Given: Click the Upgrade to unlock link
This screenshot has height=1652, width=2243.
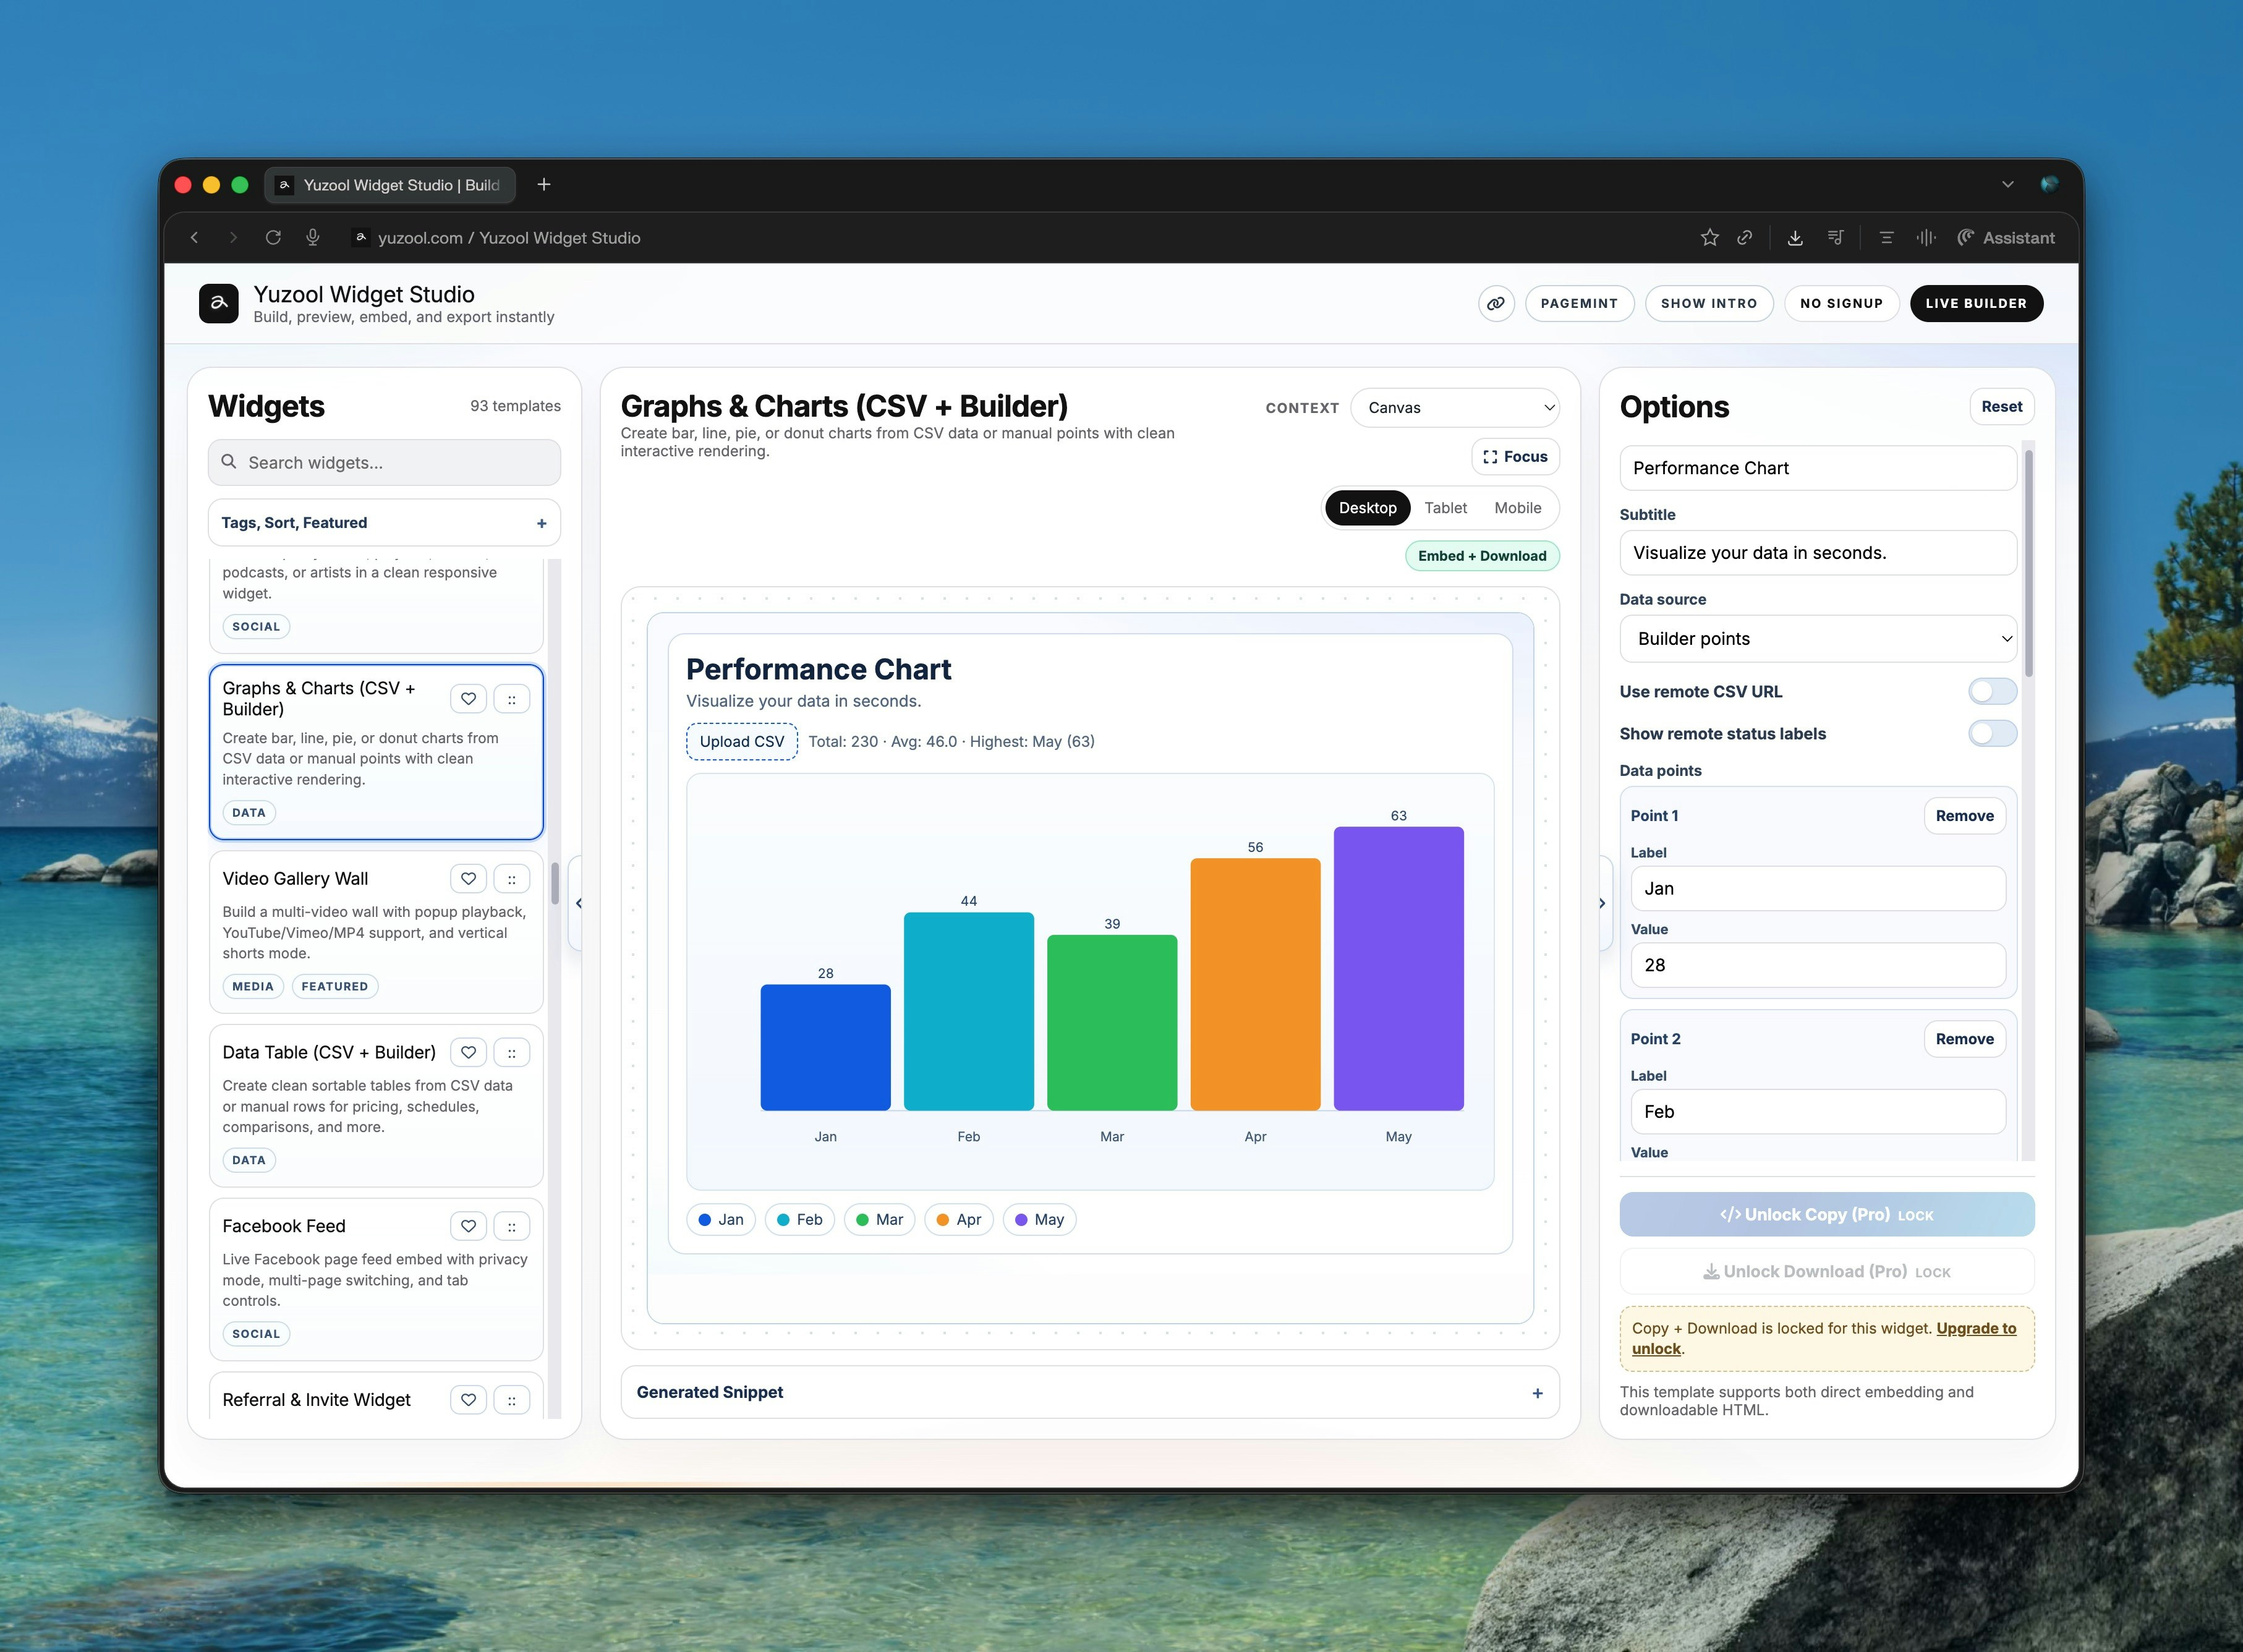Looking at the screenshot, I should [x=1975, y=1328].
